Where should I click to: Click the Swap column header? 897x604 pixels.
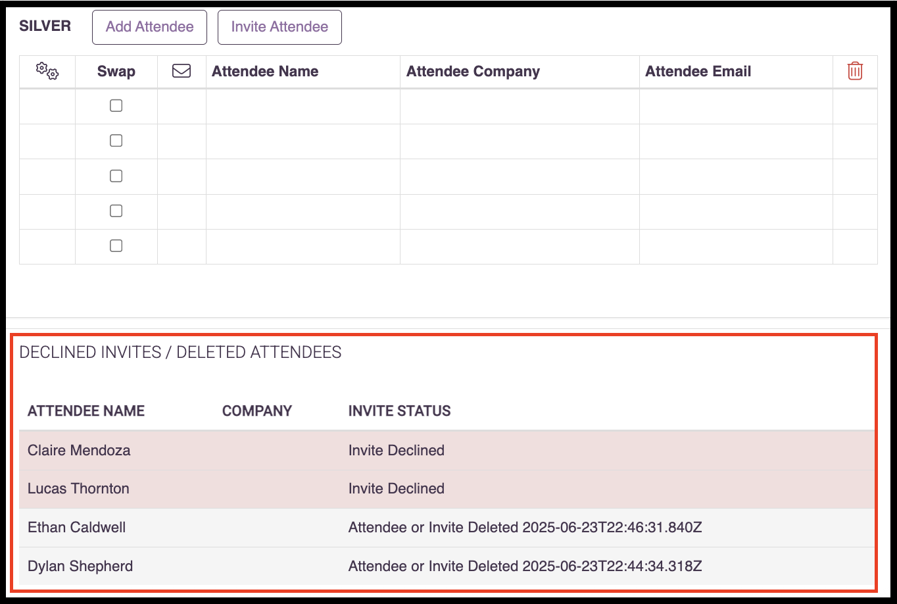[116, 72]
